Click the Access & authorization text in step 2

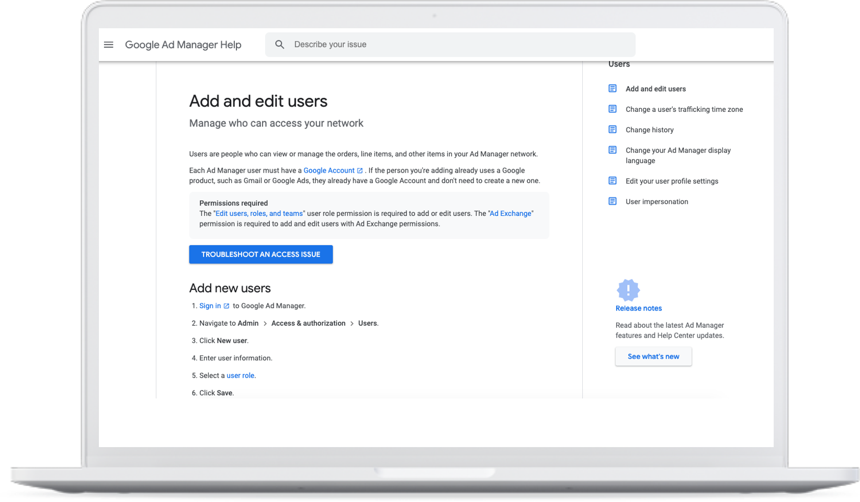[308, 323]
